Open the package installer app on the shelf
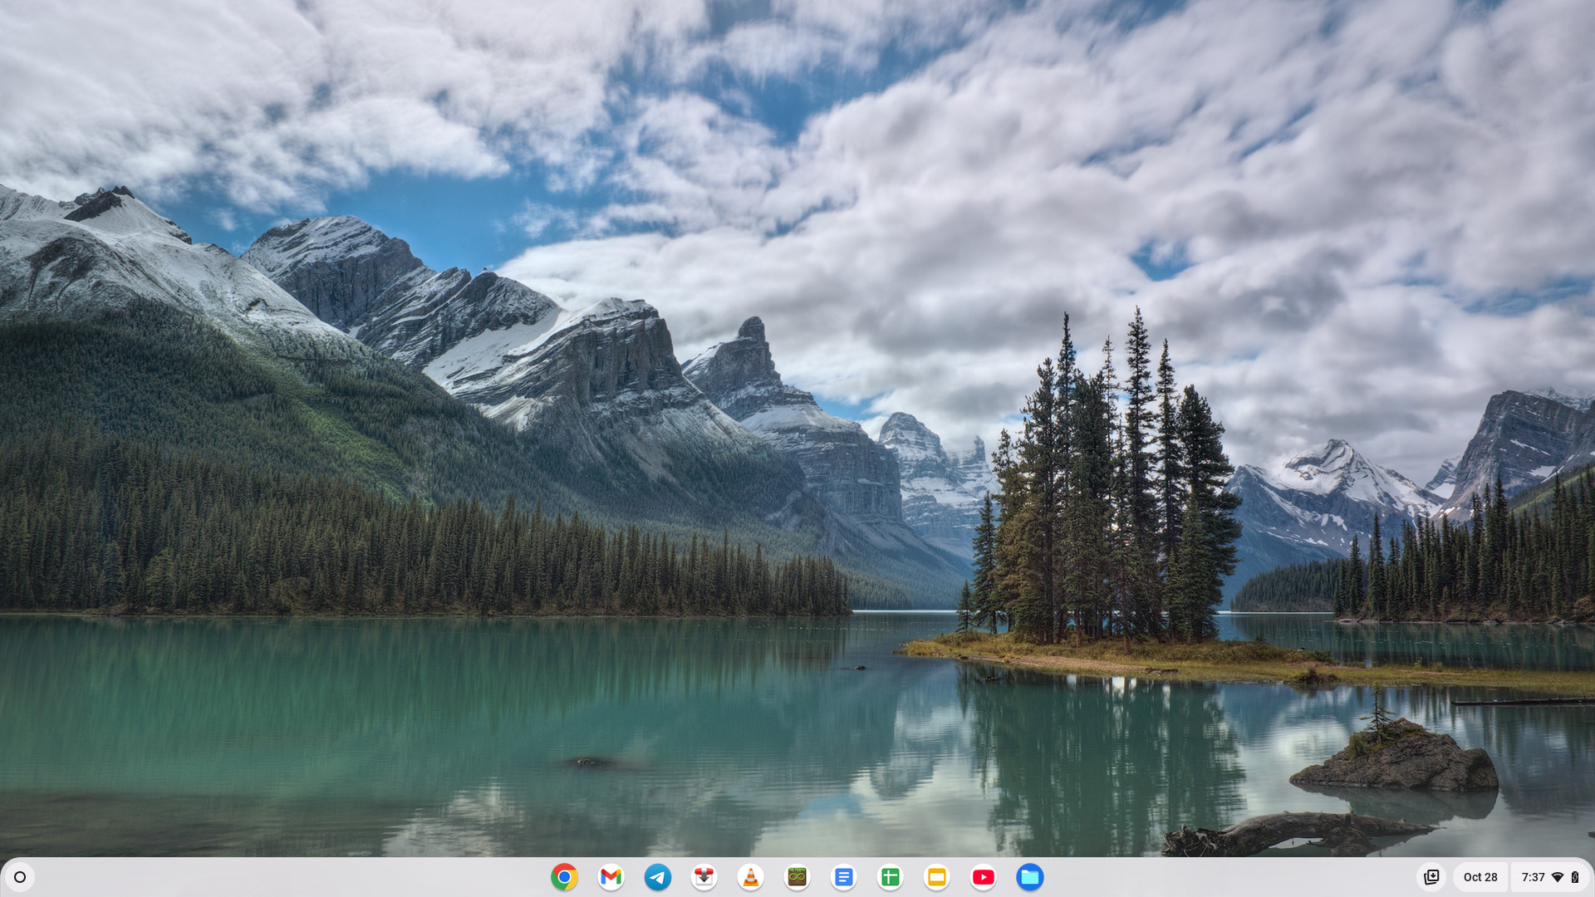This screenshot has width=1595, height=897. pos(704,877)
